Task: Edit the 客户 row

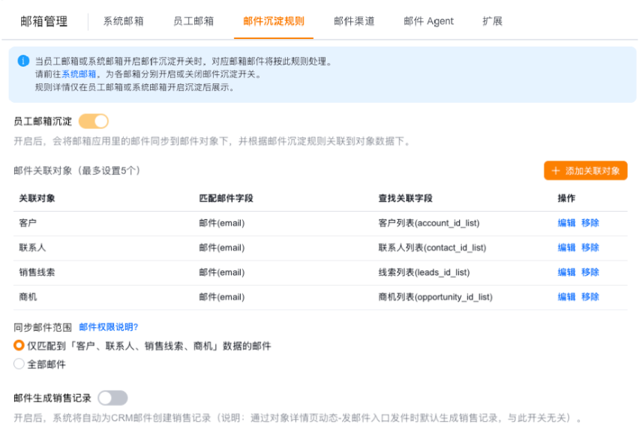Action: pyautogui.click(x=566, y=223)
